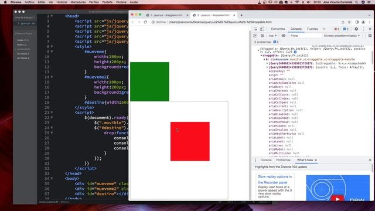Switch to the Fuentes tab in DevTools
Image resolution: width=375 pixels, height=211 pixels.
pyautogui.click(x=312, y=29)
